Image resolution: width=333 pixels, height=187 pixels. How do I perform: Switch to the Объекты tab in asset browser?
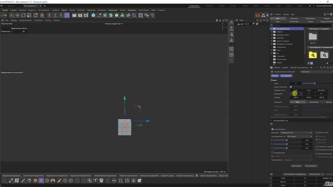[x=294, y=19]
